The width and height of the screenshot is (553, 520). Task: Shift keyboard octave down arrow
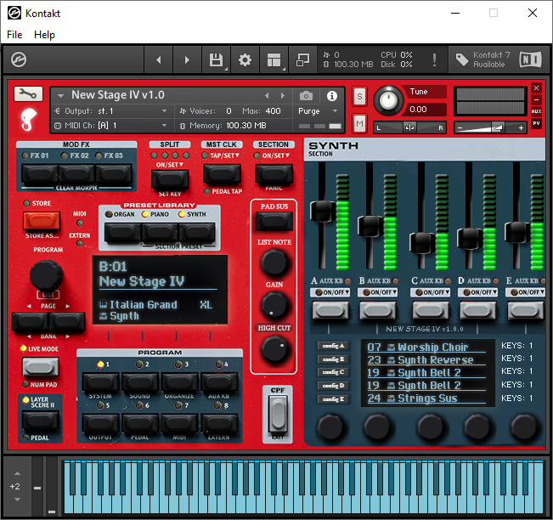(17, 500)
